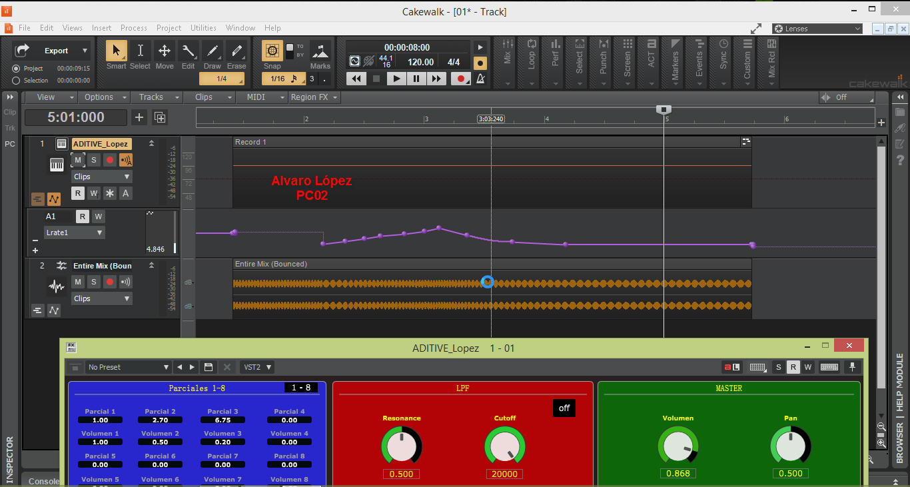Add a new track with plus button
Viewport: 910px width, 487px height.
139,117
